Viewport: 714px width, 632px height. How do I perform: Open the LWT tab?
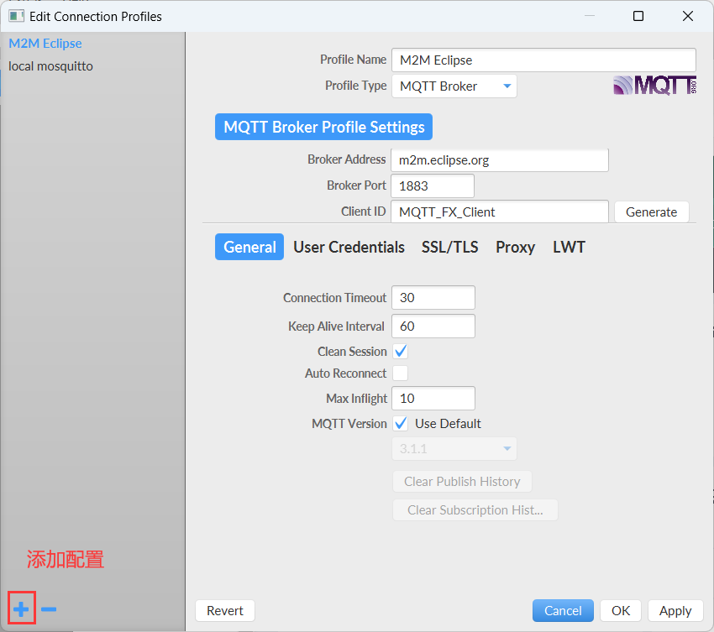(569, 247)
